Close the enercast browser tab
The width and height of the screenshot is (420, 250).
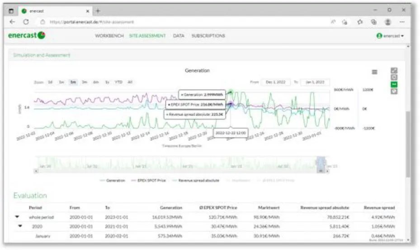[87, 11]
